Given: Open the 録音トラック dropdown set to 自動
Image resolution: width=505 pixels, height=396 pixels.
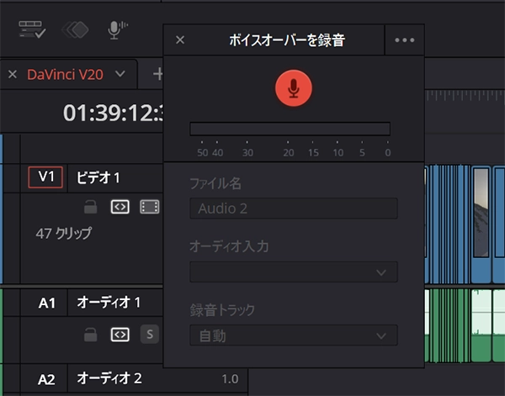Looking at the screenshot, I should [293, 335].
